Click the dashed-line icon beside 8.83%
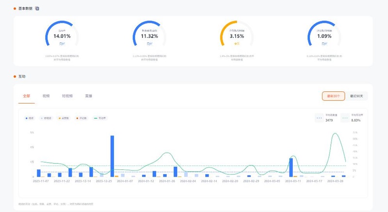The height and width of the screenshot is (212, 388). tap(345, 117)
